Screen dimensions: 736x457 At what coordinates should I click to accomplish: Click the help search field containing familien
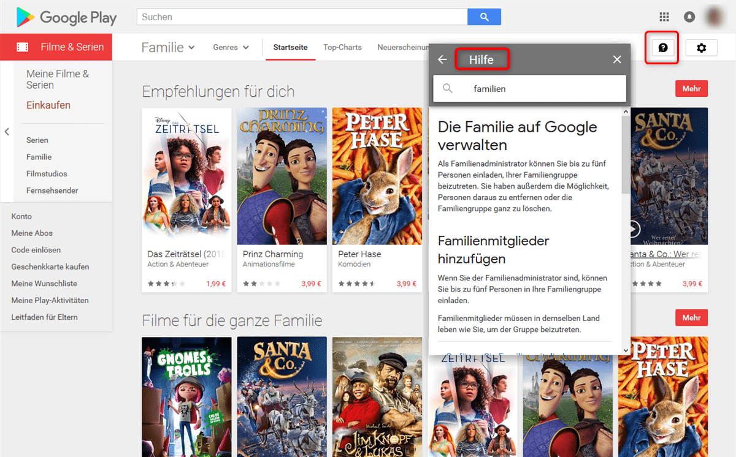click(x=529, y=89)
